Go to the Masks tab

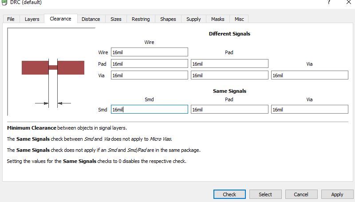tap(218, 19)
